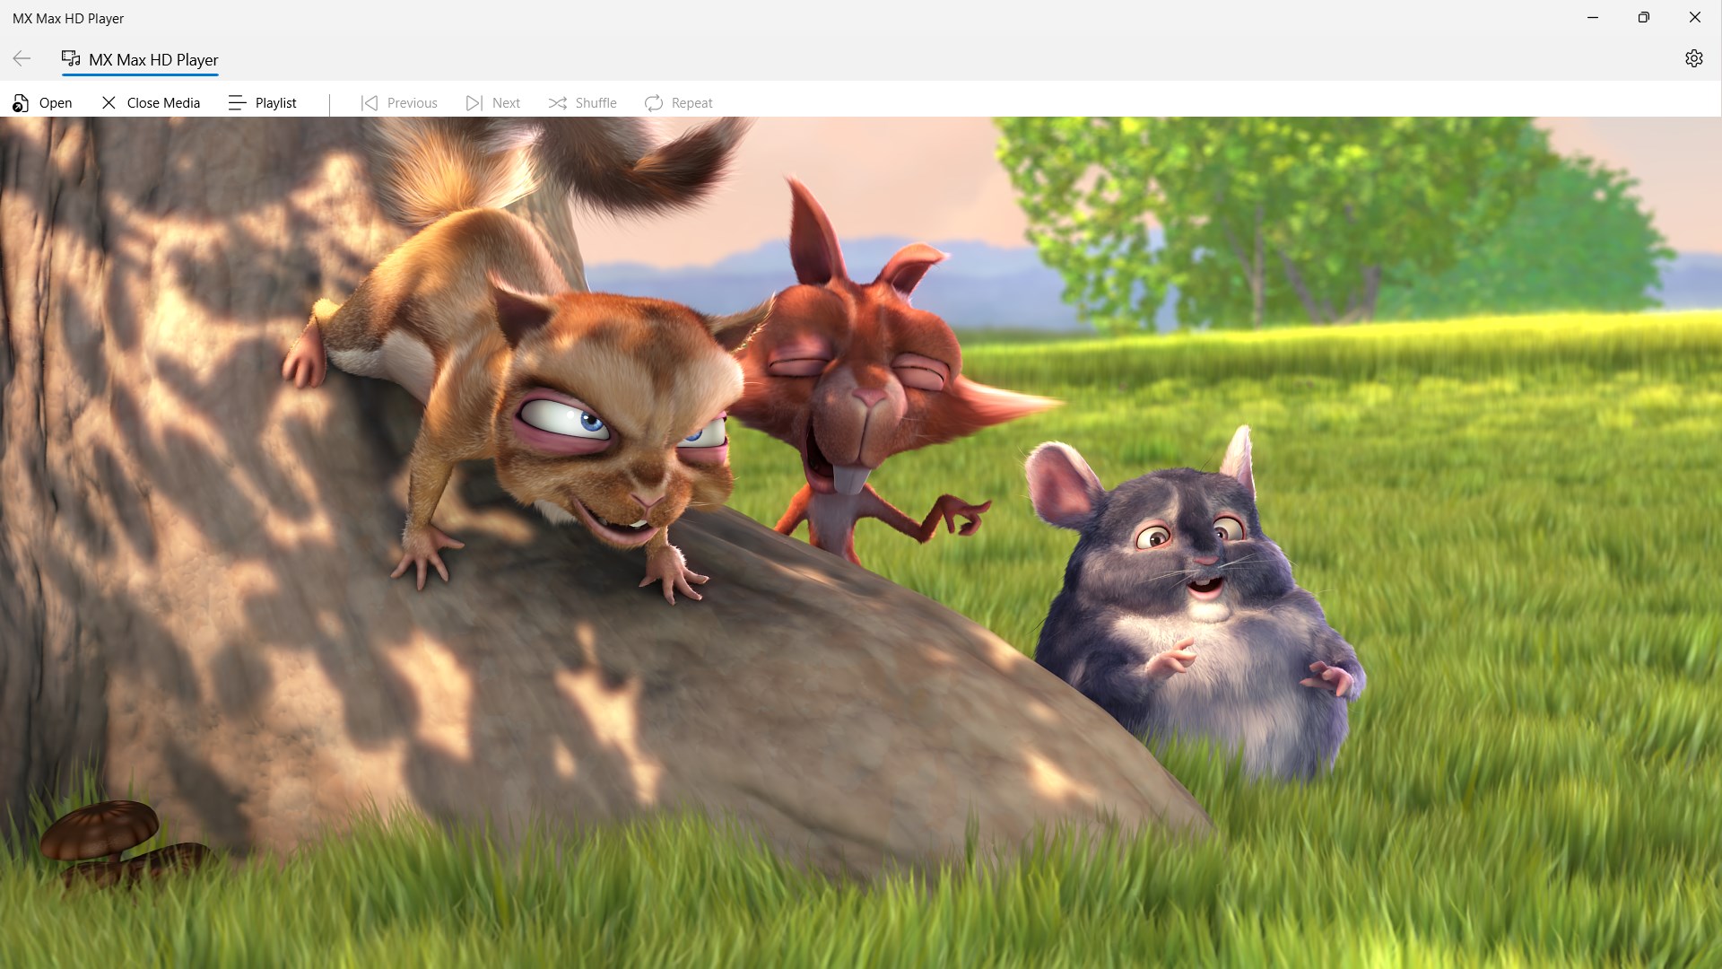Open the settings gear

pos(1695,58)
